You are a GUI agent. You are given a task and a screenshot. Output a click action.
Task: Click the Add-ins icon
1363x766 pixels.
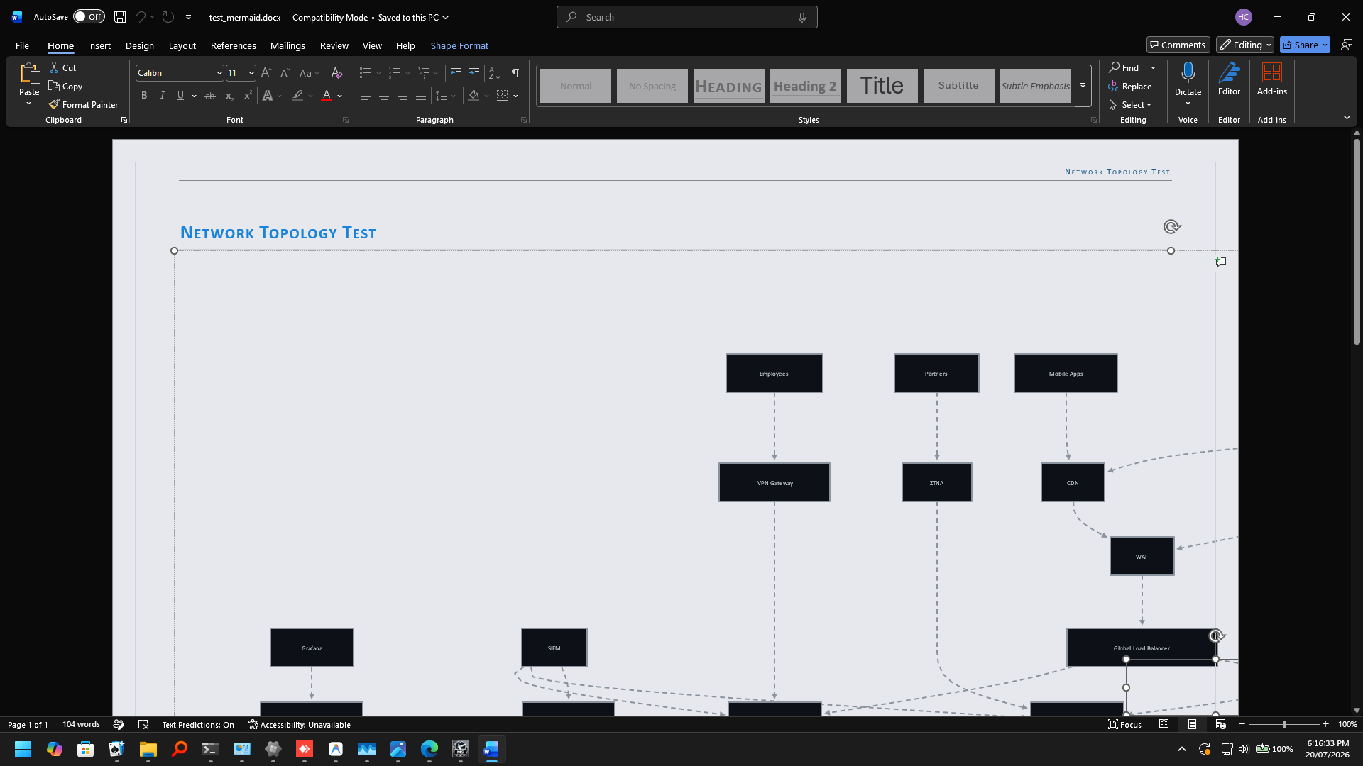pyautogui.click(x=1271, y=73)
